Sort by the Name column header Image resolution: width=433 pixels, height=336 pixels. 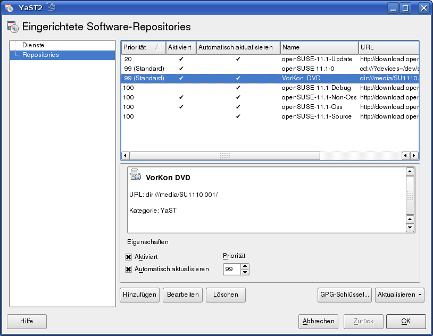coord(319,47)
